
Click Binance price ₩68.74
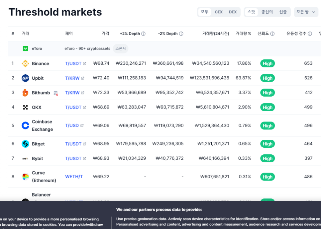[x=101, y=63]
